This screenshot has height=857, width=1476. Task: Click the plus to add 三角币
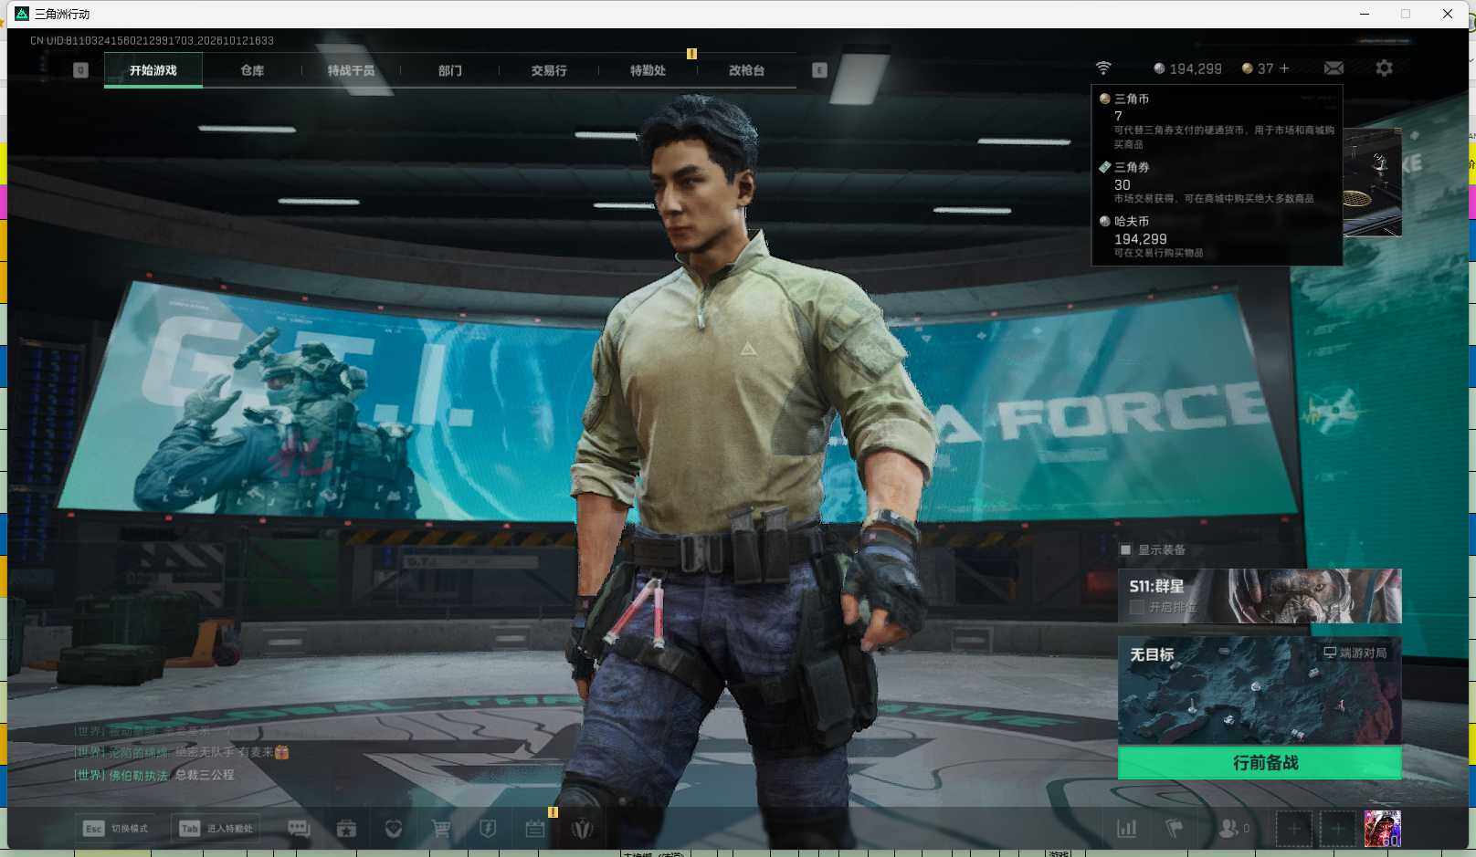(1284, 68)
